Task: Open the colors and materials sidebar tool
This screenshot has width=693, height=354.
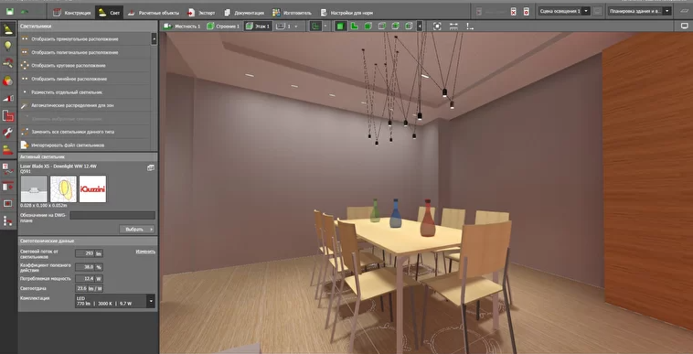Action: point(8,80)
